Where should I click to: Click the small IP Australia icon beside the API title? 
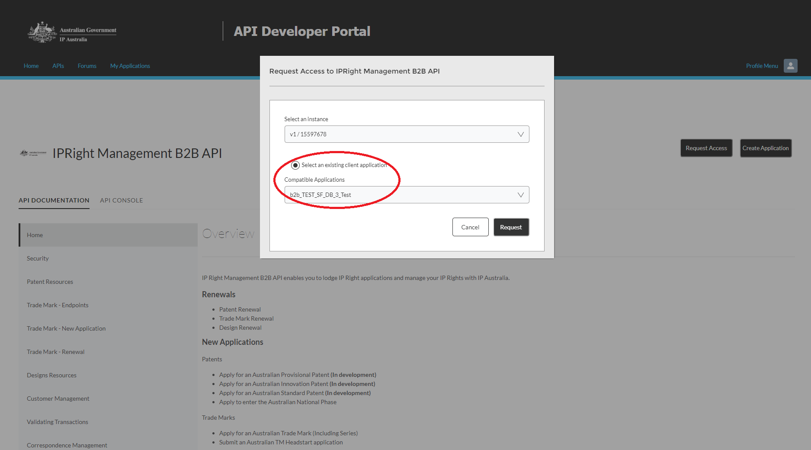tap(33, 153)
